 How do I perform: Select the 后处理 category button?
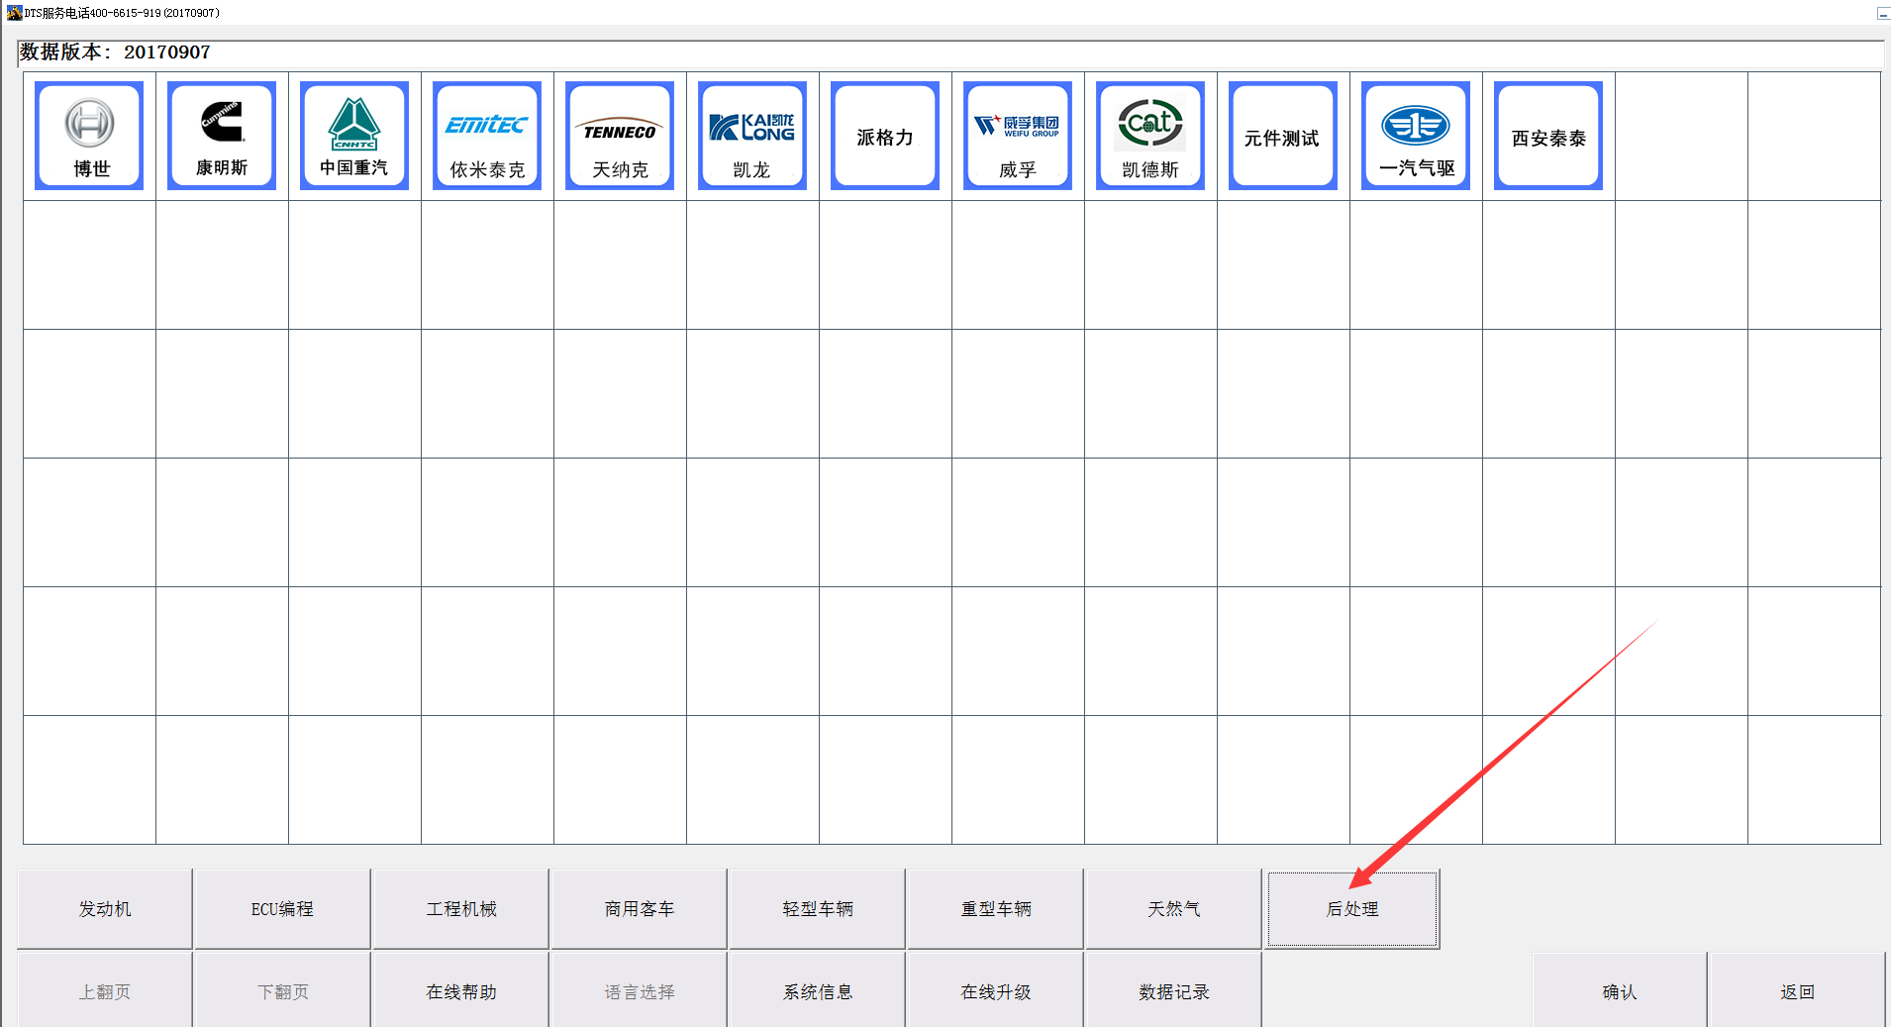click(x=1352, y=909)
